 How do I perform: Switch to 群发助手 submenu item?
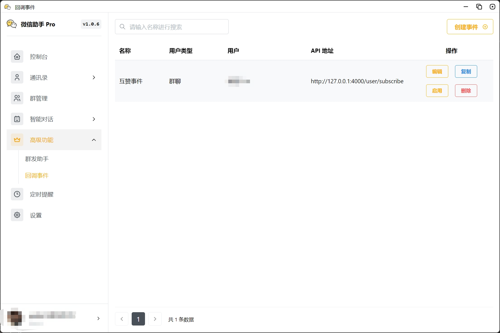pos(36,159)
